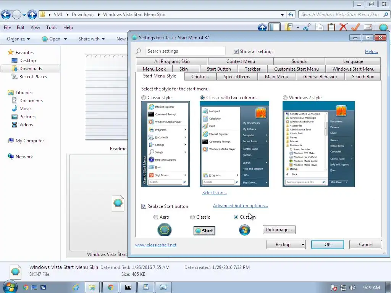Open the General Behavior tab
This screenshot has width=391, height=293.
click(320, 77)
